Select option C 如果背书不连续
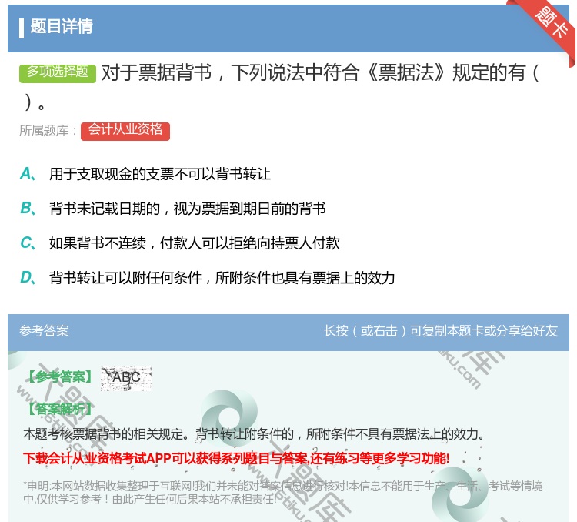The width and height of the screenshot is (577, 522). 195,243
